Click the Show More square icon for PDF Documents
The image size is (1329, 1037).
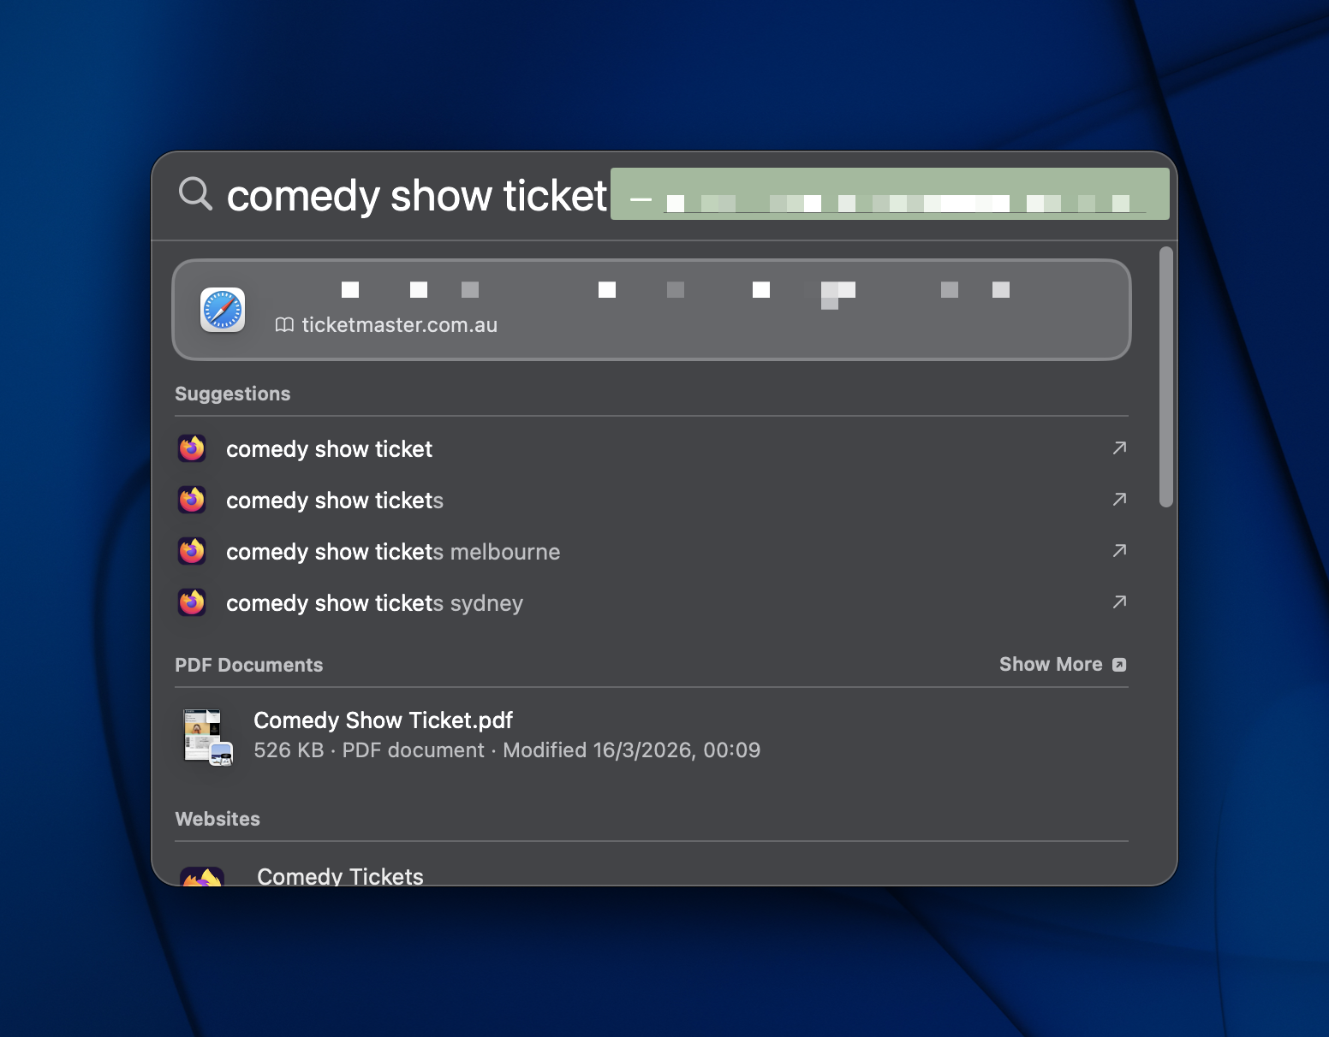1119,664
